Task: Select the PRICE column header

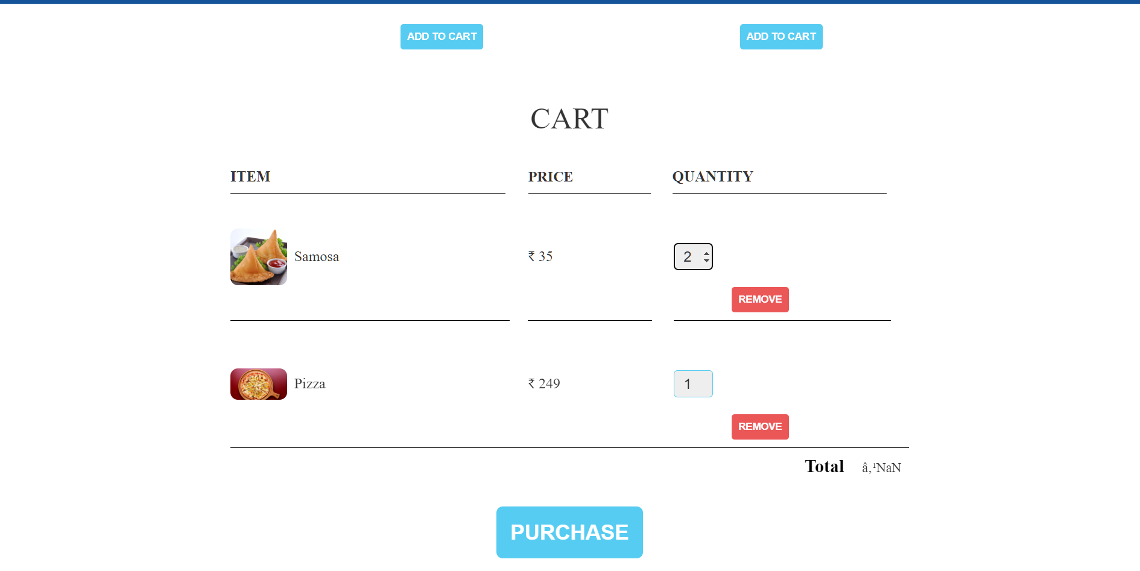Action: (550, 177)
